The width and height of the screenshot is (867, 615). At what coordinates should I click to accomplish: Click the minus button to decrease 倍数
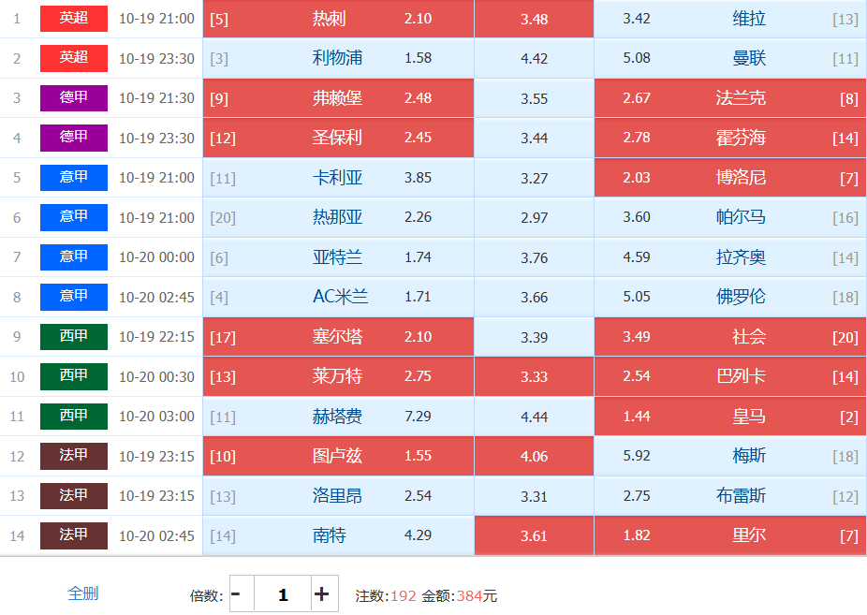[x=238, y=593]
